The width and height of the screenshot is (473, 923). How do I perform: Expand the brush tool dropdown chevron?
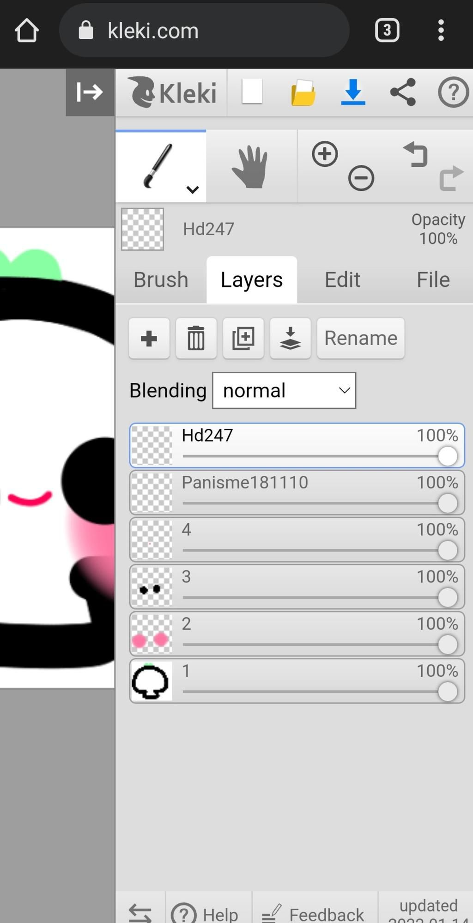coord(193,189)
